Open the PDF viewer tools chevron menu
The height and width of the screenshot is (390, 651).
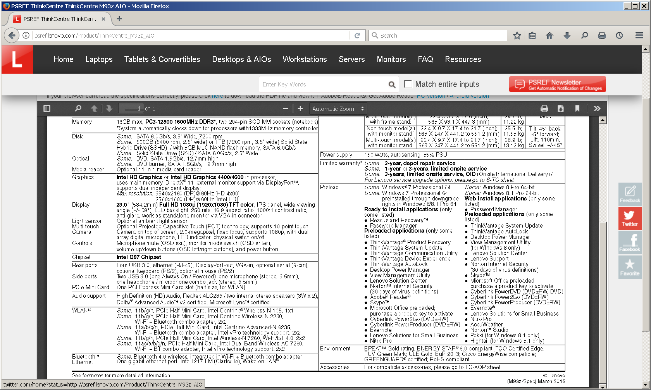click(597, 109)
